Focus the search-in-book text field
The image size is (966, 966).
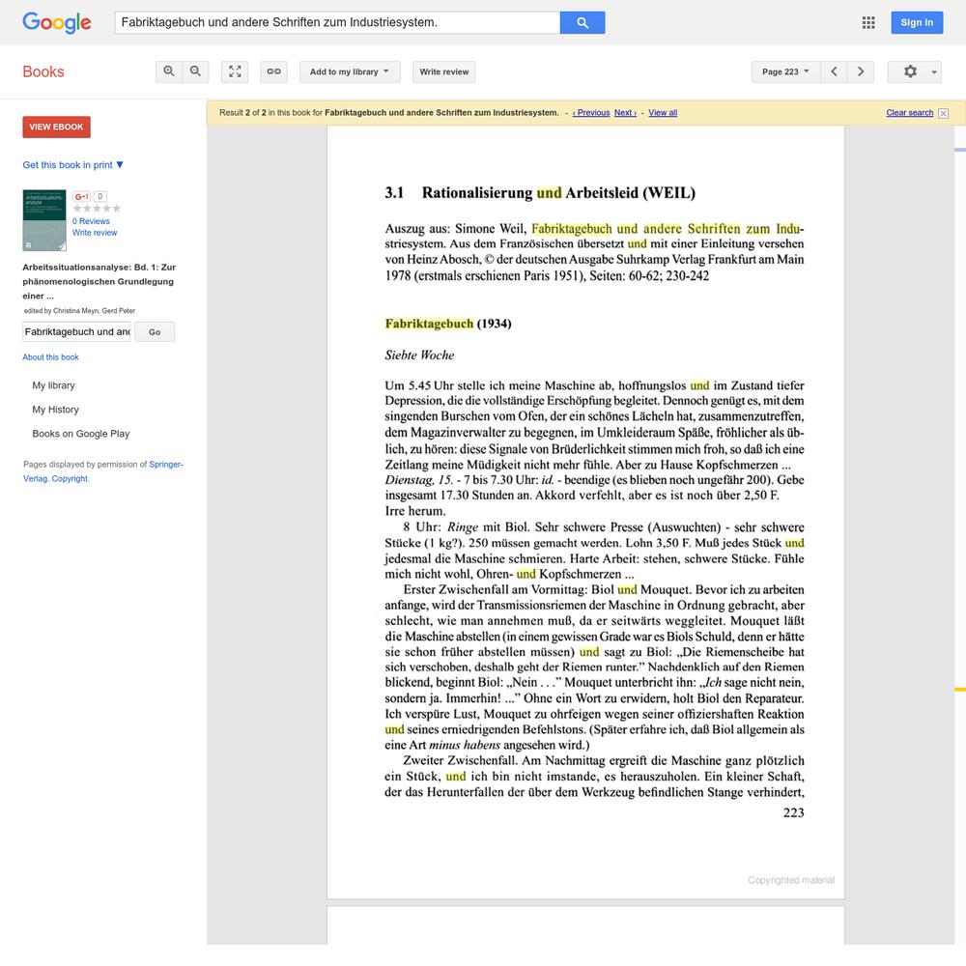click(x=77, y=331)
